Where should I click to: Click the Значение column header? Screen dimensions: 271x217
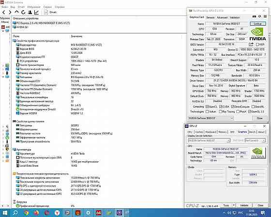pos(76,36)
